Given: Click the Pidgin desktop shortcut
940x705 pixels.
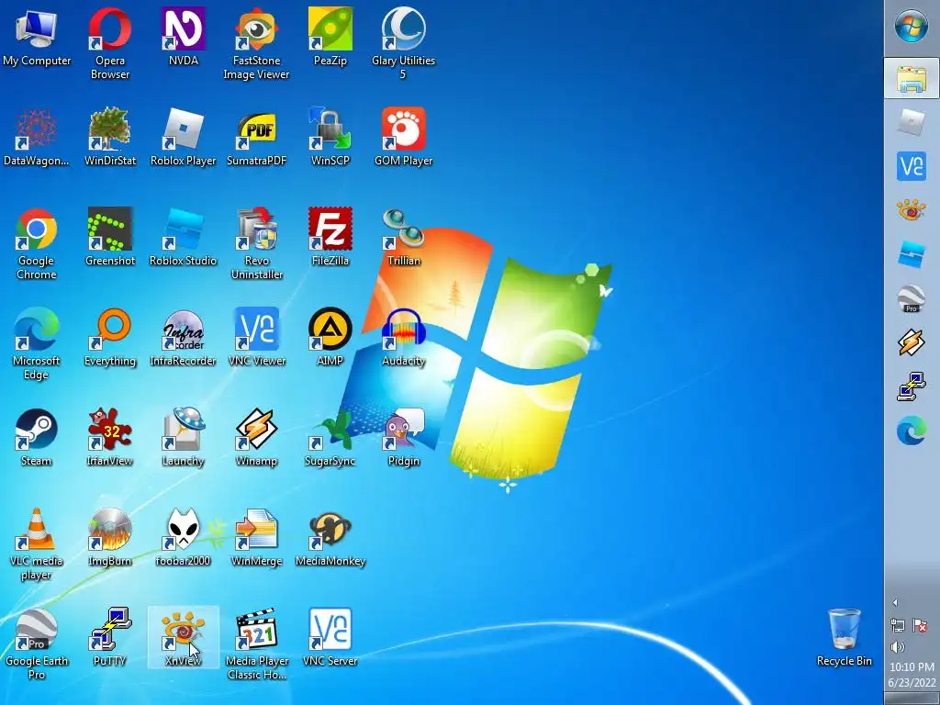Looking at the screenshot, I should click(x=404, y=438).
